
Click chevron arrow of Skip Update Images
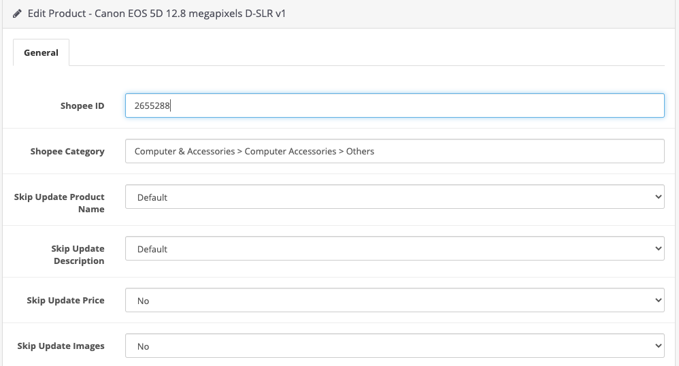tap(657, 346)
